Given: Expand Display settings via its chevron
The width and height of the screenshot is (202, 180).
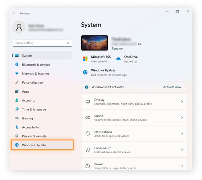Looking at the screenshot, I should (x=182, y=101).
